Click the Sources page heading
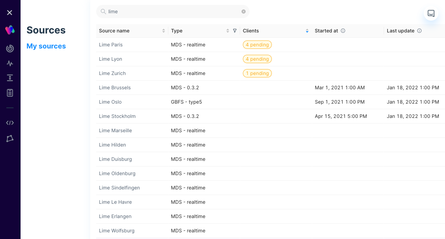This screenshot has width=445, height=239. point(46,30)
